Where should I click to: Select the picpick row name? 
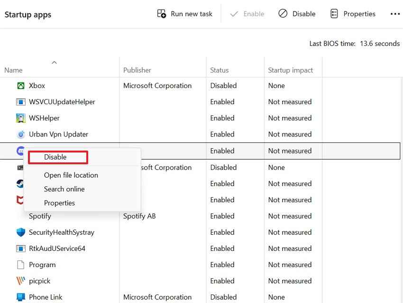(x=39, y=281)
